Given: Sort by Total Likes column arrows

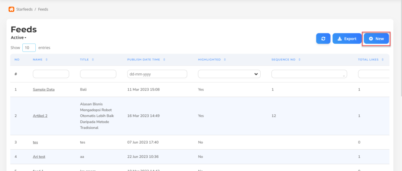Looking at the screenshot, I should tap(382, 60).
